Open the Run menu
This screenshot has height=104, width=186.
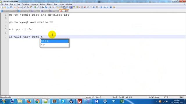55,4
